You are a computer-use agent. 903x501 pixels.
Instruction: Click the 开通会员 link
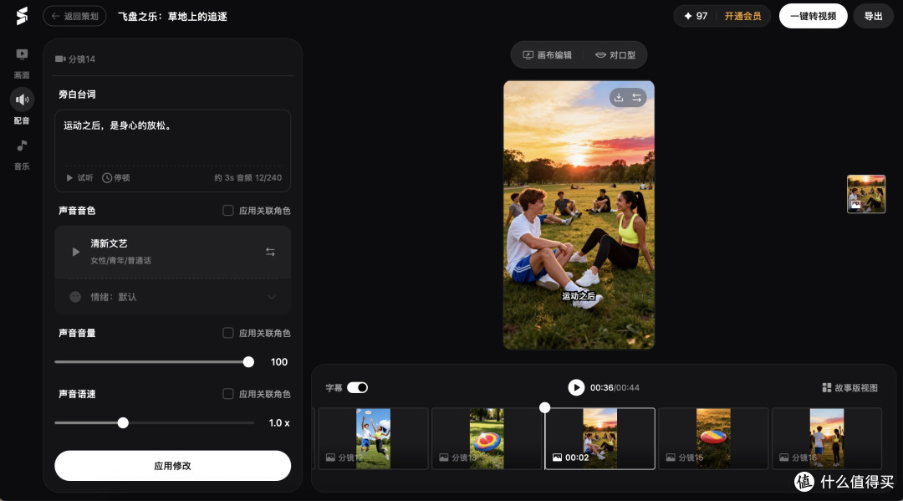coord(742,16)
